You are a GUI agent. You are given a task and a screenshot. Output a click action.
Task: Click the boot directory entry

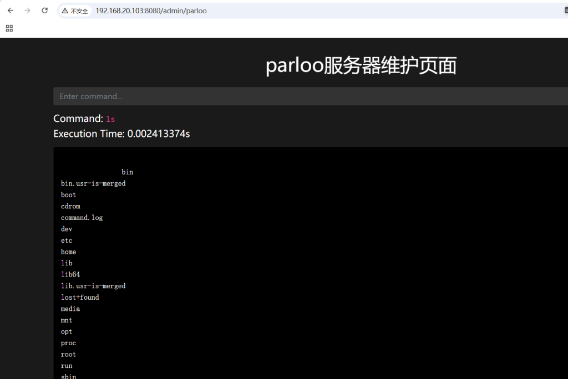tap(68, 195)
